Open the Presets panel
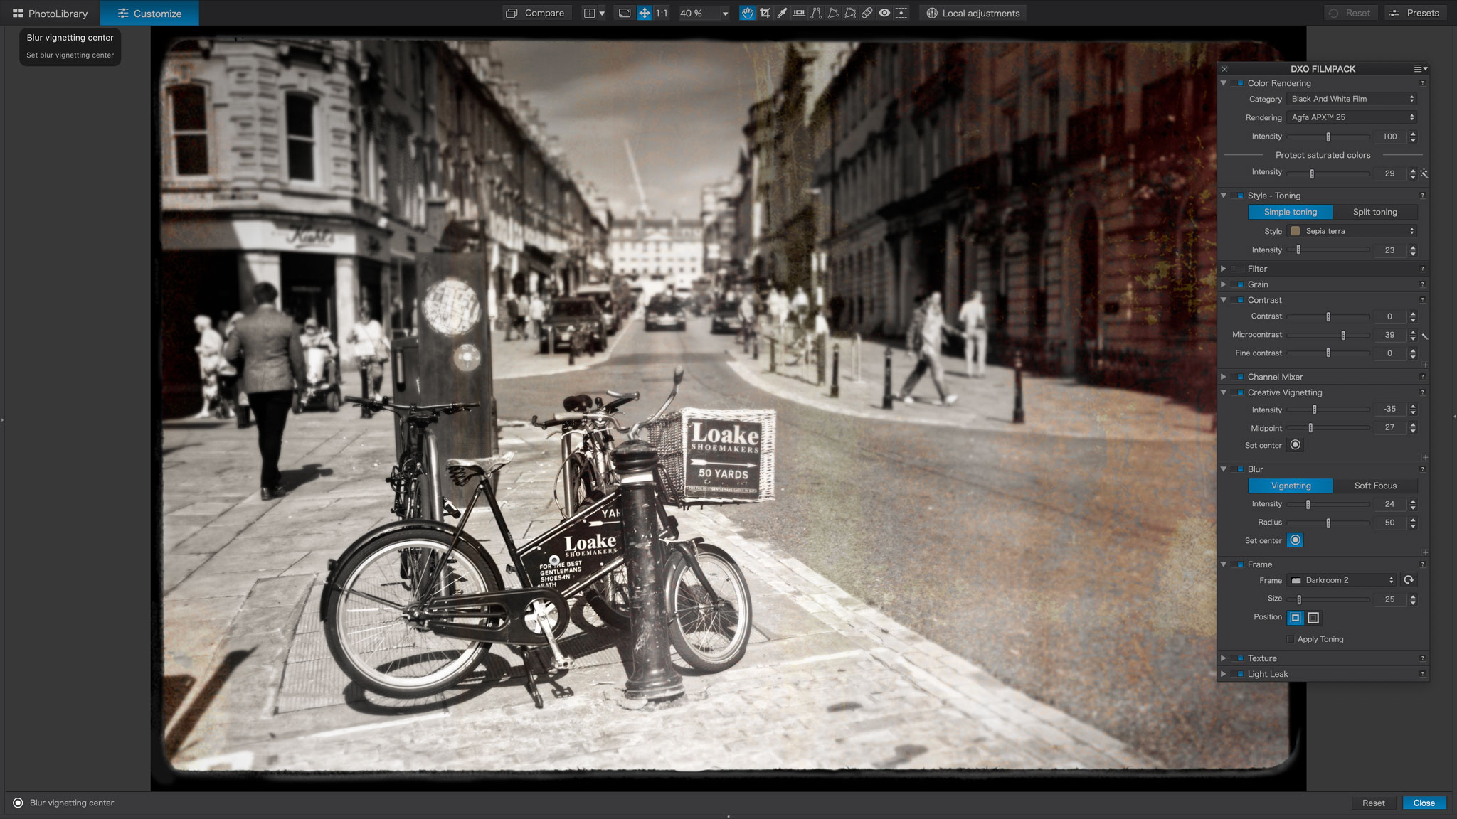Screen dimensions: 1457x819 point(1414,13)
